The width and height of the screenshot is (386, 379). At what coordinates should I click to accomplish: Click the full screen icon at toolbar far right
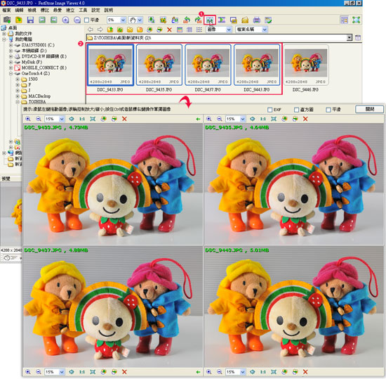[x=356, y=20]
